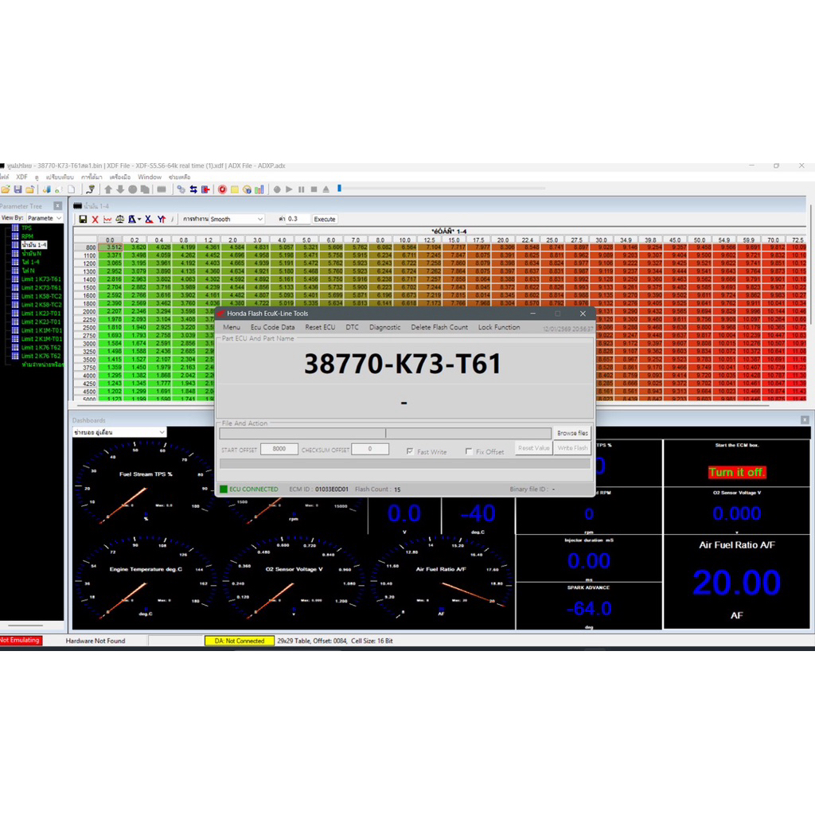Click the graph line icon in table toolbar

pyautogui.click(x=107, y=220)
